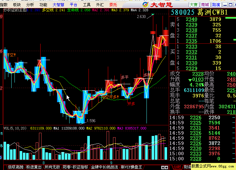This screenshot has height=170, width=236.
Task: Click buy-2 price 2332
Action: (x=192, y=52)
